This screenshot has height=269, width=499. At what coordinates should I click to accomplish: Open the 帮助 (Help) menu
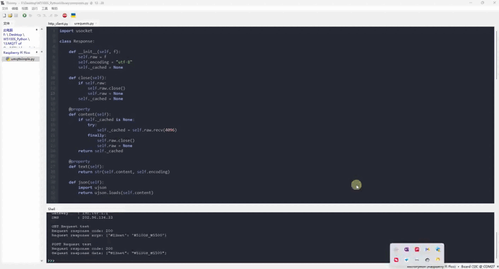click(x=54, y=8)
